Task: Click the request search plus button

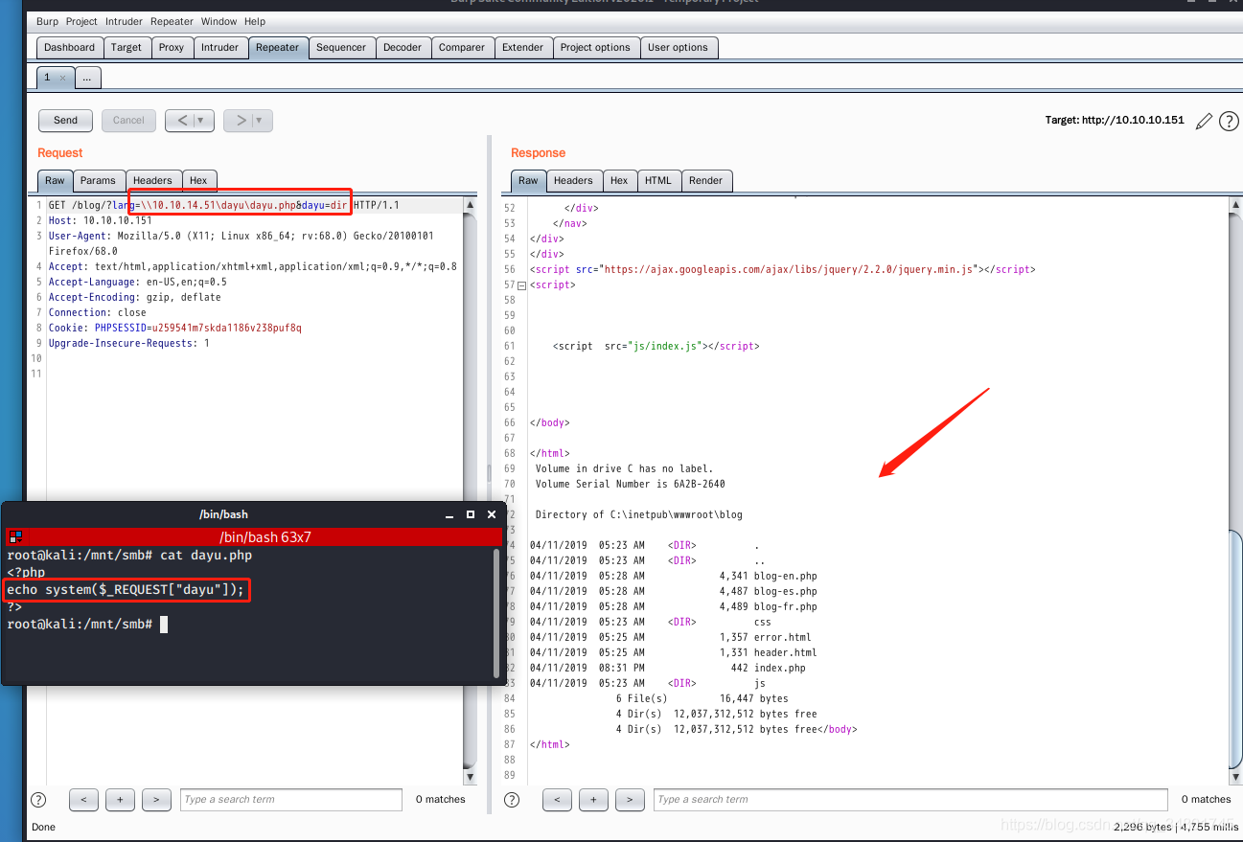Action: point(120,800)
